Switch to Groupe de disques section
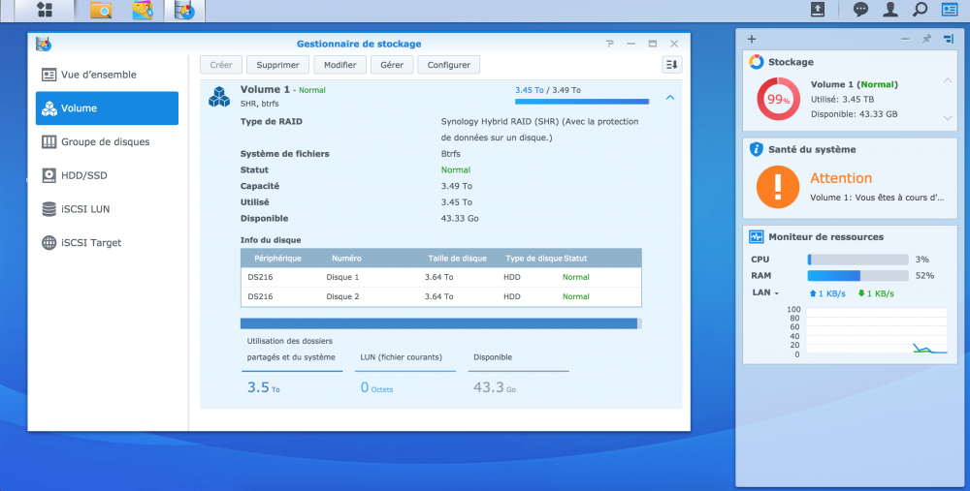 click(105, 141)
